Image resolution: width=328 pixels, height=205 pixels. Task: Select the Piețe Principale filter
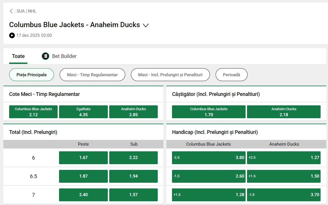[x=31, y=75]
